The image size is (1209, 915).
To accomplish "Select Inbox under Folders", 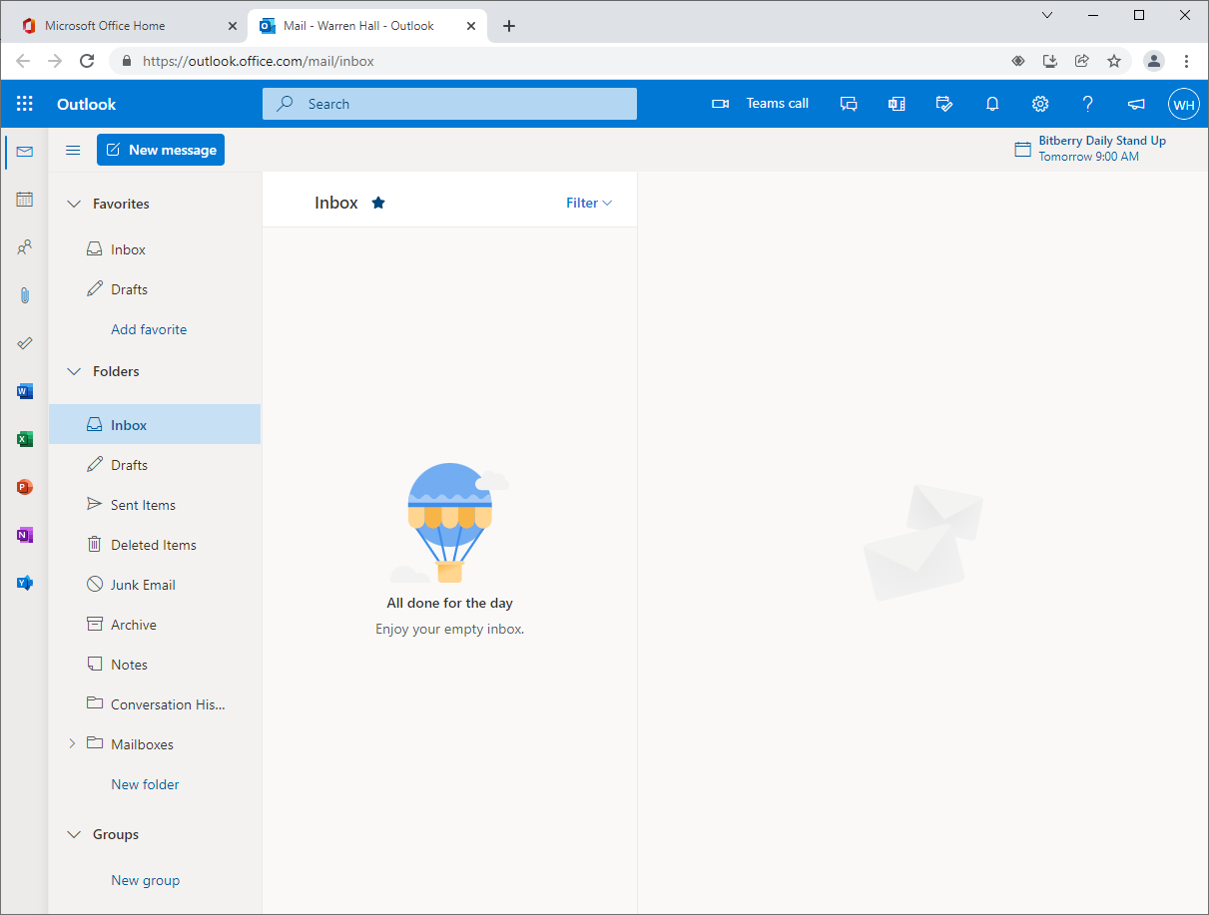I will [155, 424].
